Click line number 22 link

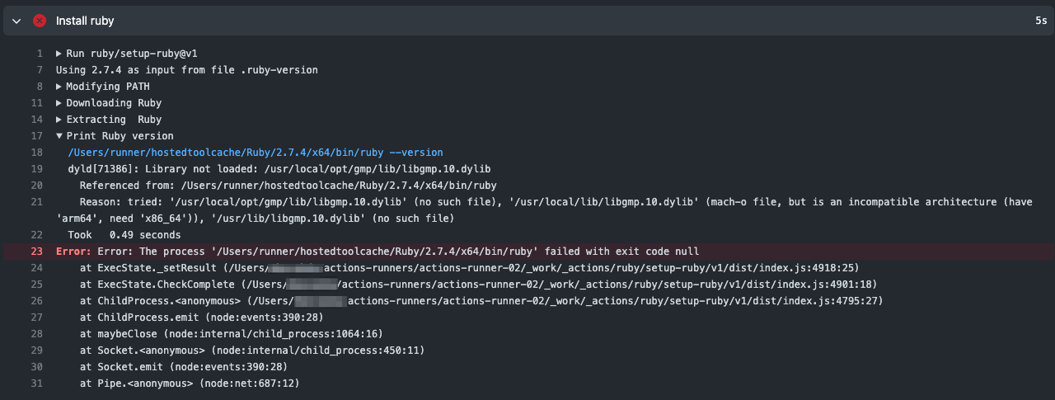click(x=36, y=235)
